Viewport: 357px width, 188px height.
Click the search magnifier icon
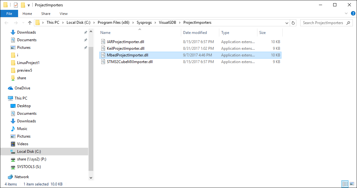348,23
